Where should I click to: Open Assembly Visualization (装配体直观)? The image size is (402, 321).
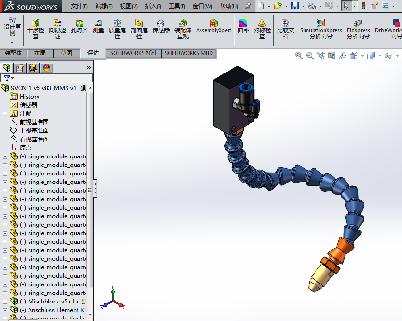point(183,29)
